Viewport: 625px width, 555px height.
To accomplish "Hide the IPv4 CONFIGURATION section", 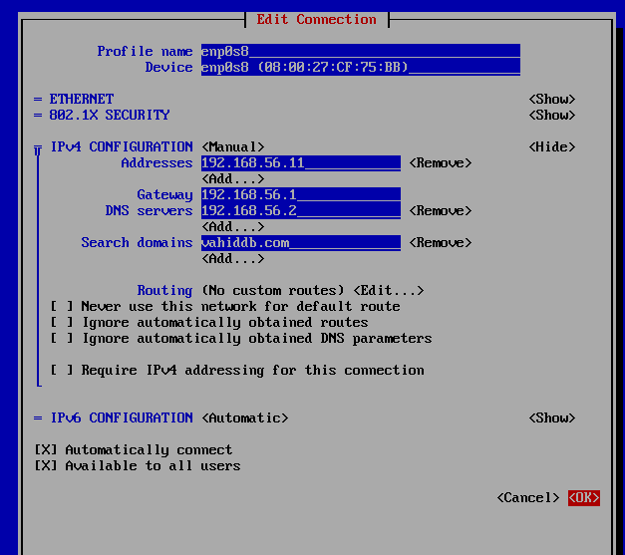I will (551, 147).
